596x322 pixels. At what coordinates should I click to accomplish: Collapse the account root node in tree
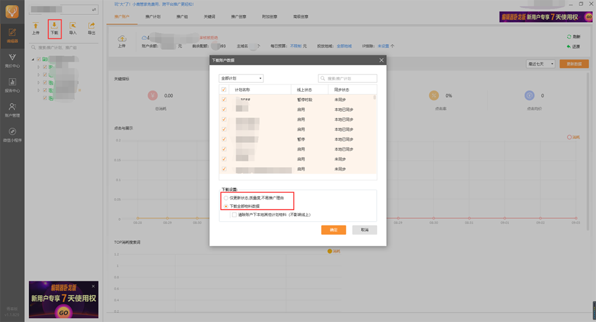pyautogui.click(x=33, y=60)
